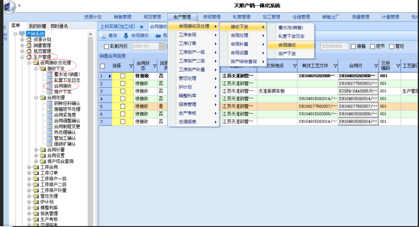Expand the 工序合同 tree node
The width and height of the screenshot is (419, 227).
[29, 167]
